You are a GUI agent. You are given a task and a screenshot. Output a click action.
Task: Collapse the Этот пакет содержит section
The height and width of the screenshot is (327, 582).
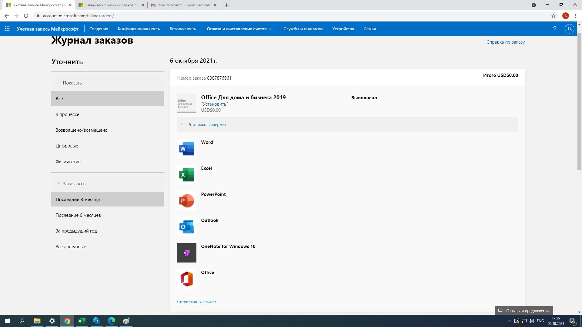click(347, 124)
